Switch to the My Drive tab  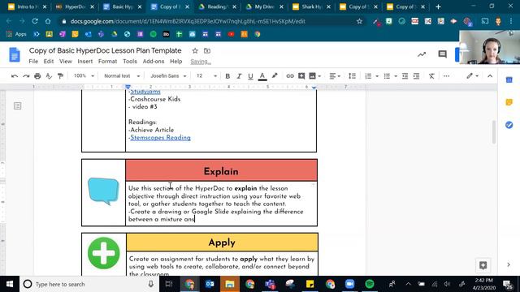point(265,6)
